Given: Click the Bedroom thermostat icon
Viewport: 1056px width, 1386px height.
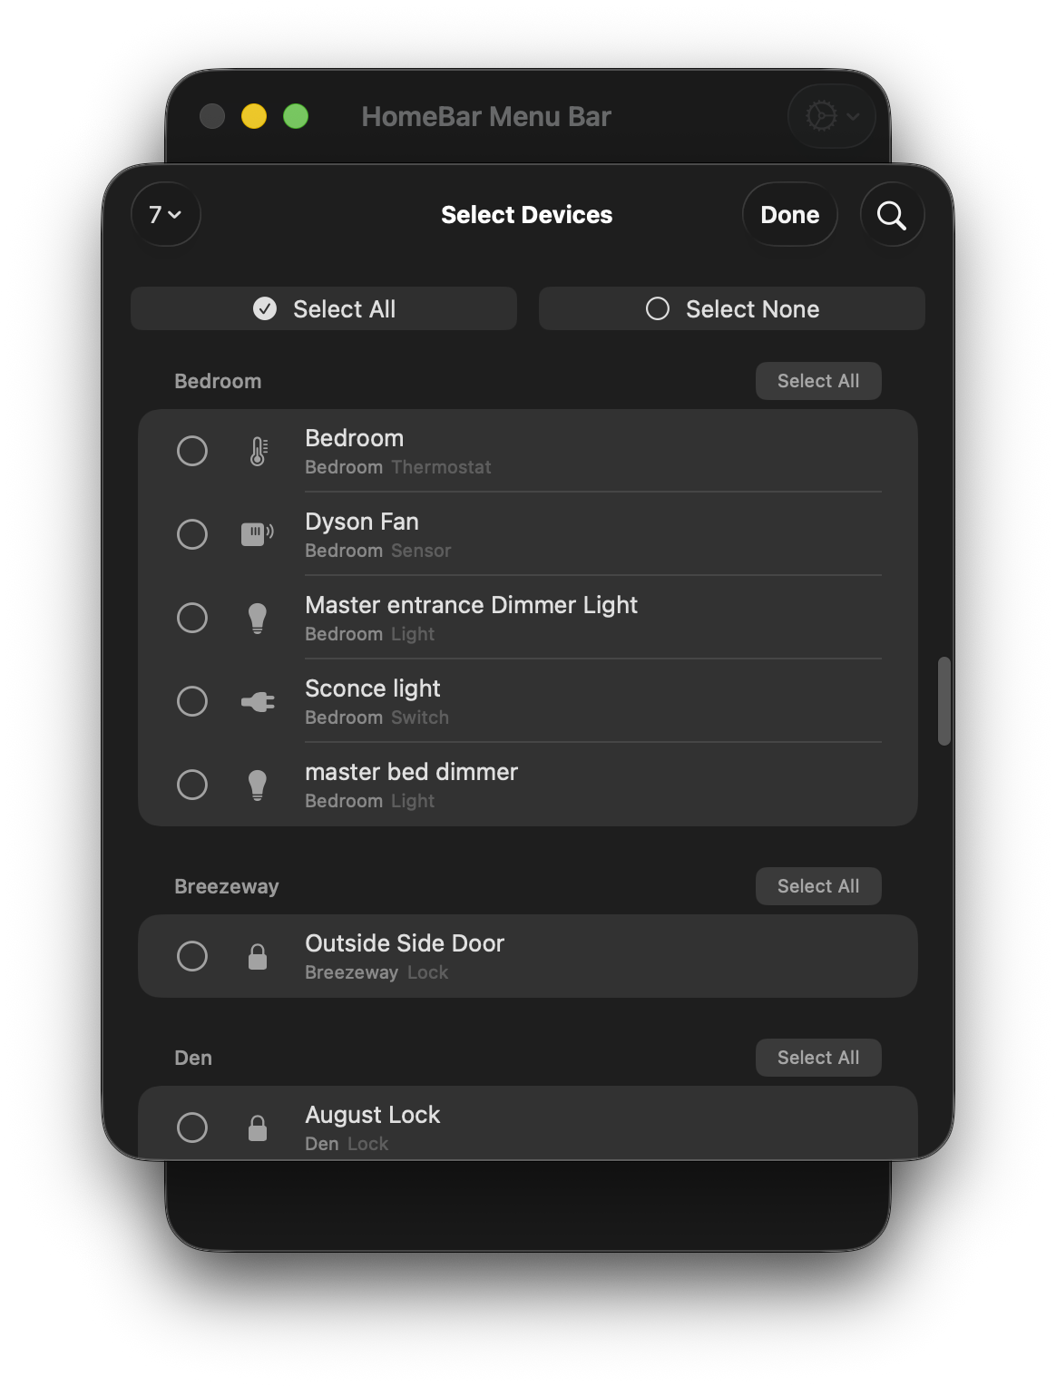Looking at the screenshot, I should (258, 451).
